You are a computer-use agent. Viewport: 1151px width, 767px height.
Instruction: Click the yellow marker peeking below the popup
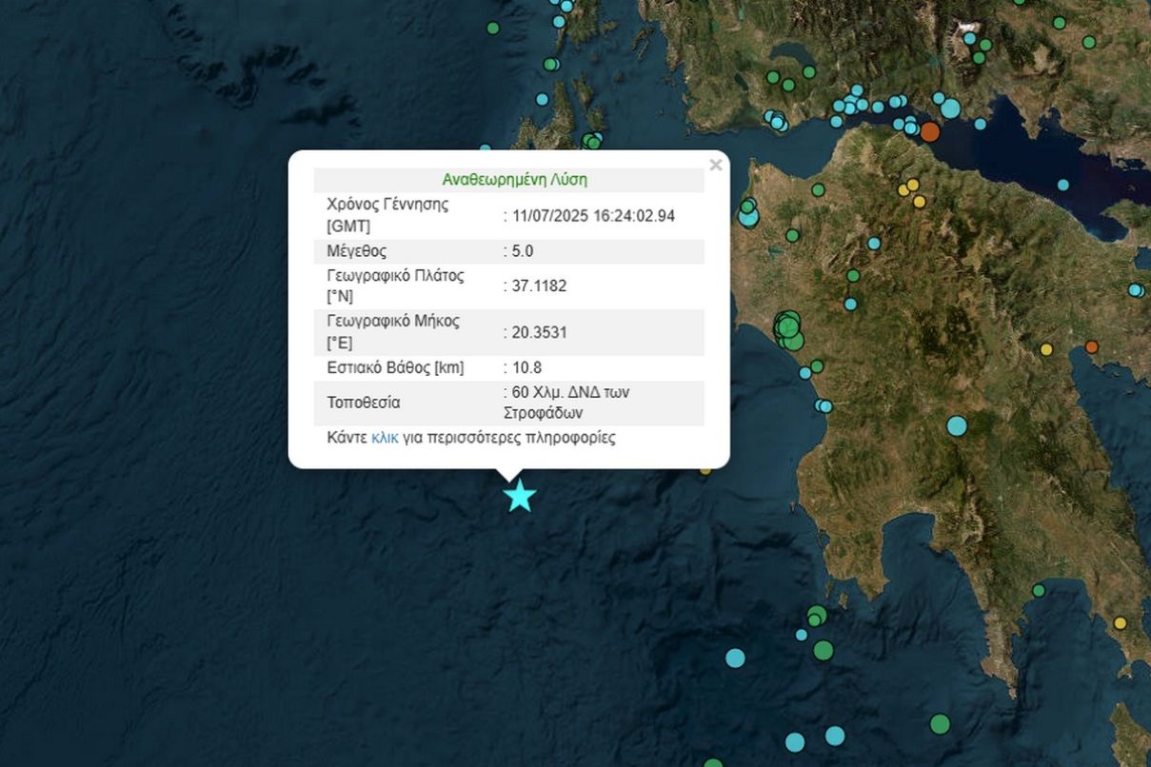705,469
